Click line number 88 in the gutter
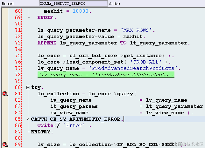The width and height of the screenshot is (205, 148). pyautogui.click(x=18, y=138)
